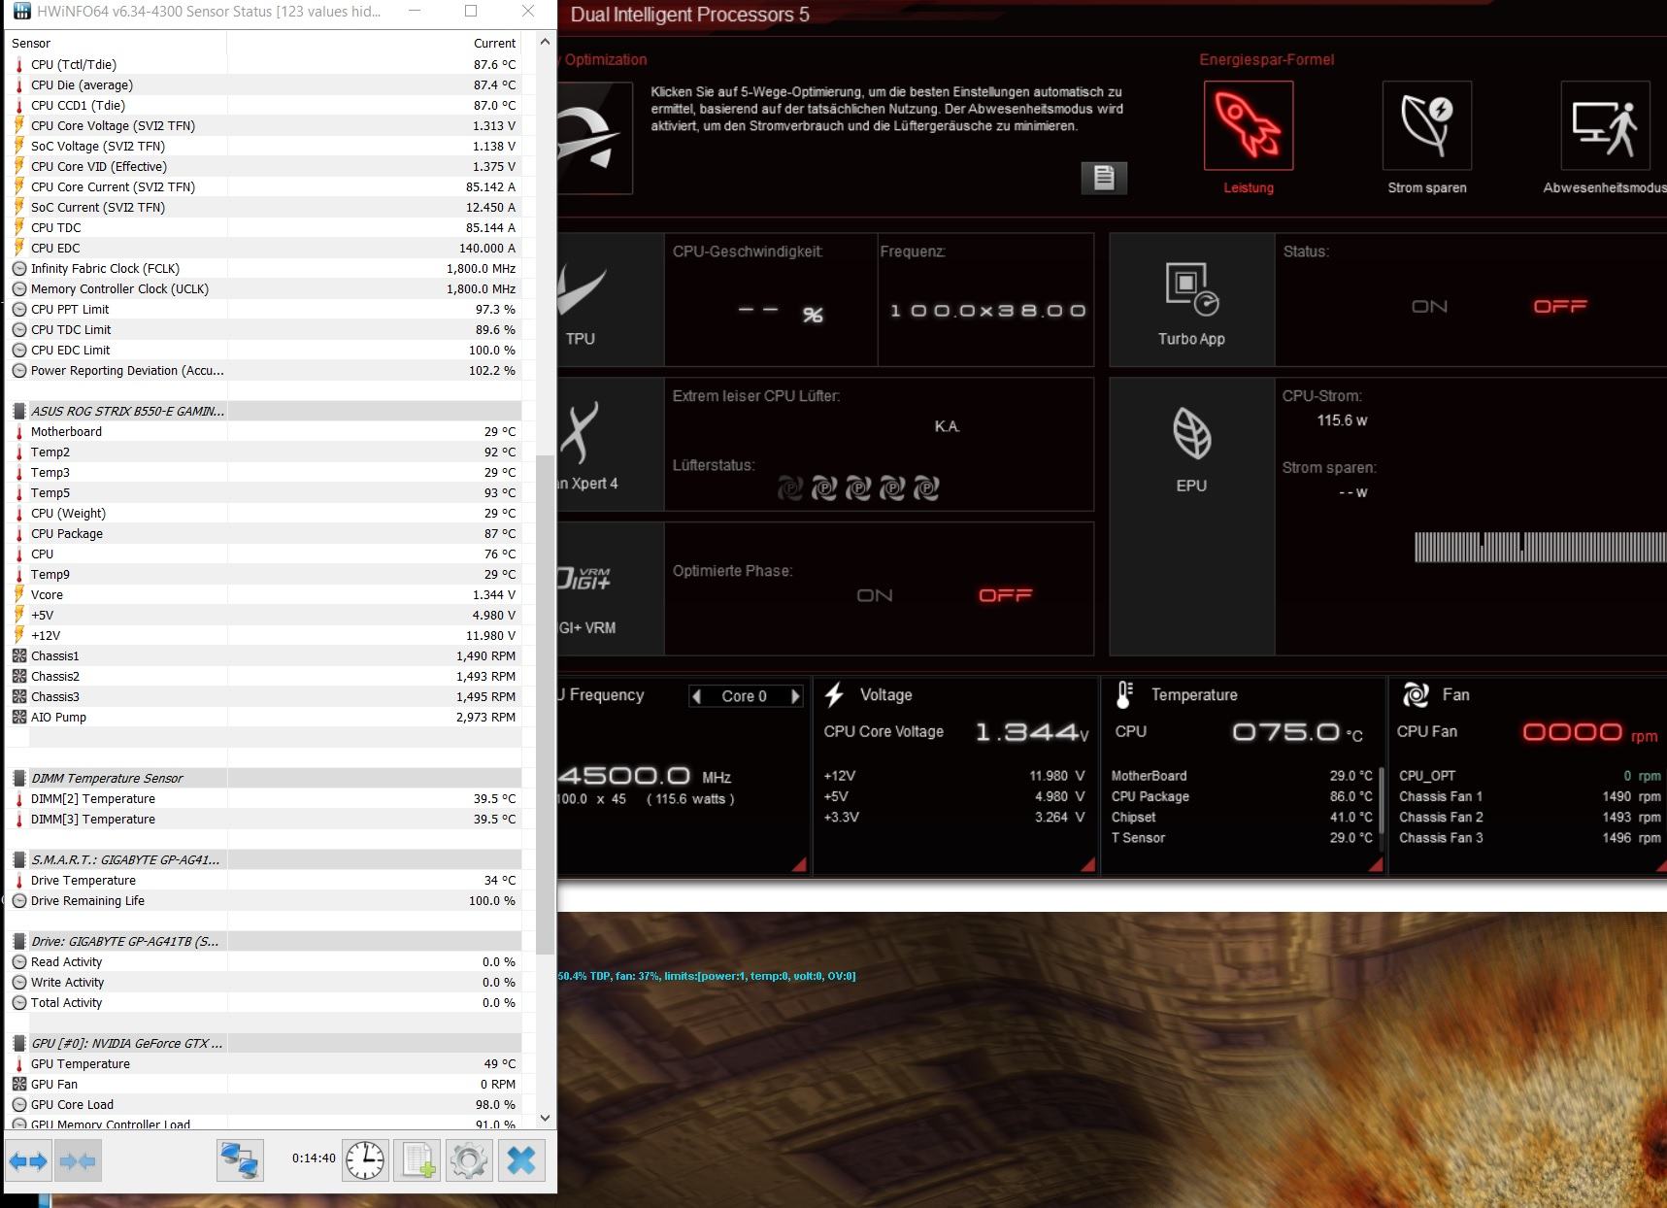Viewport: 1667px width, 1208px height.
Task: Click the expand sensor columns arrows icon in HWiNFO
Action: (x=28, y=1160)
